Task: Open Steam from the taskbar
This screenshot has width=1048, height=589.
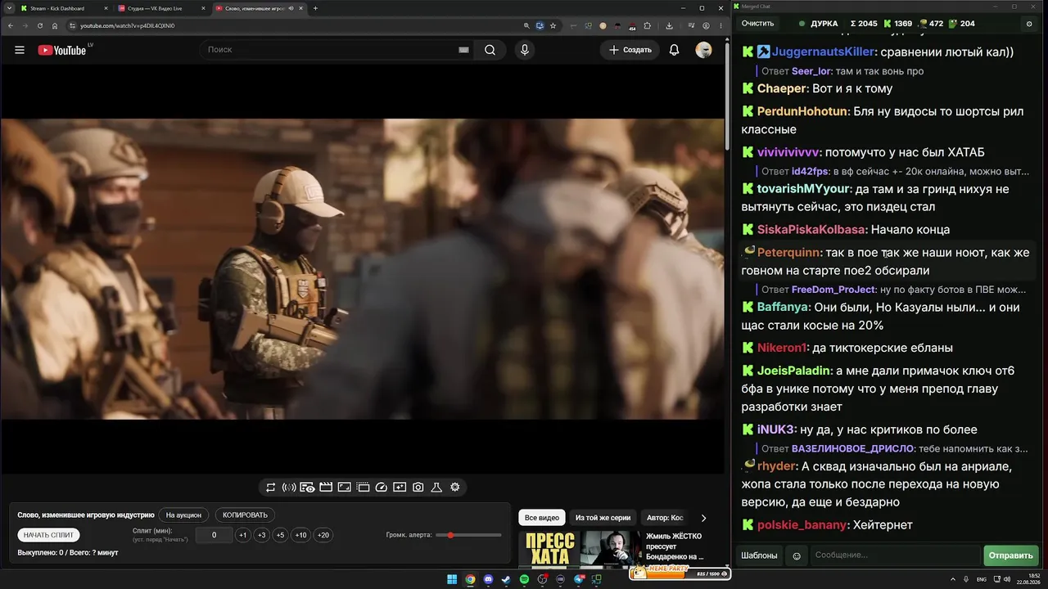Action: tap(506, 580)
